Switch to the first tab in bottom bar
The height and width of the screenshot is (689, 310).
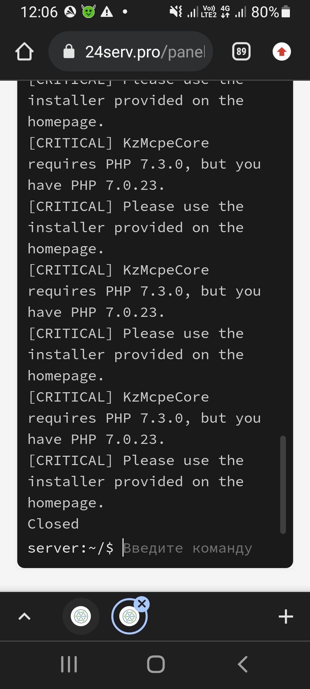coord(81,617)
